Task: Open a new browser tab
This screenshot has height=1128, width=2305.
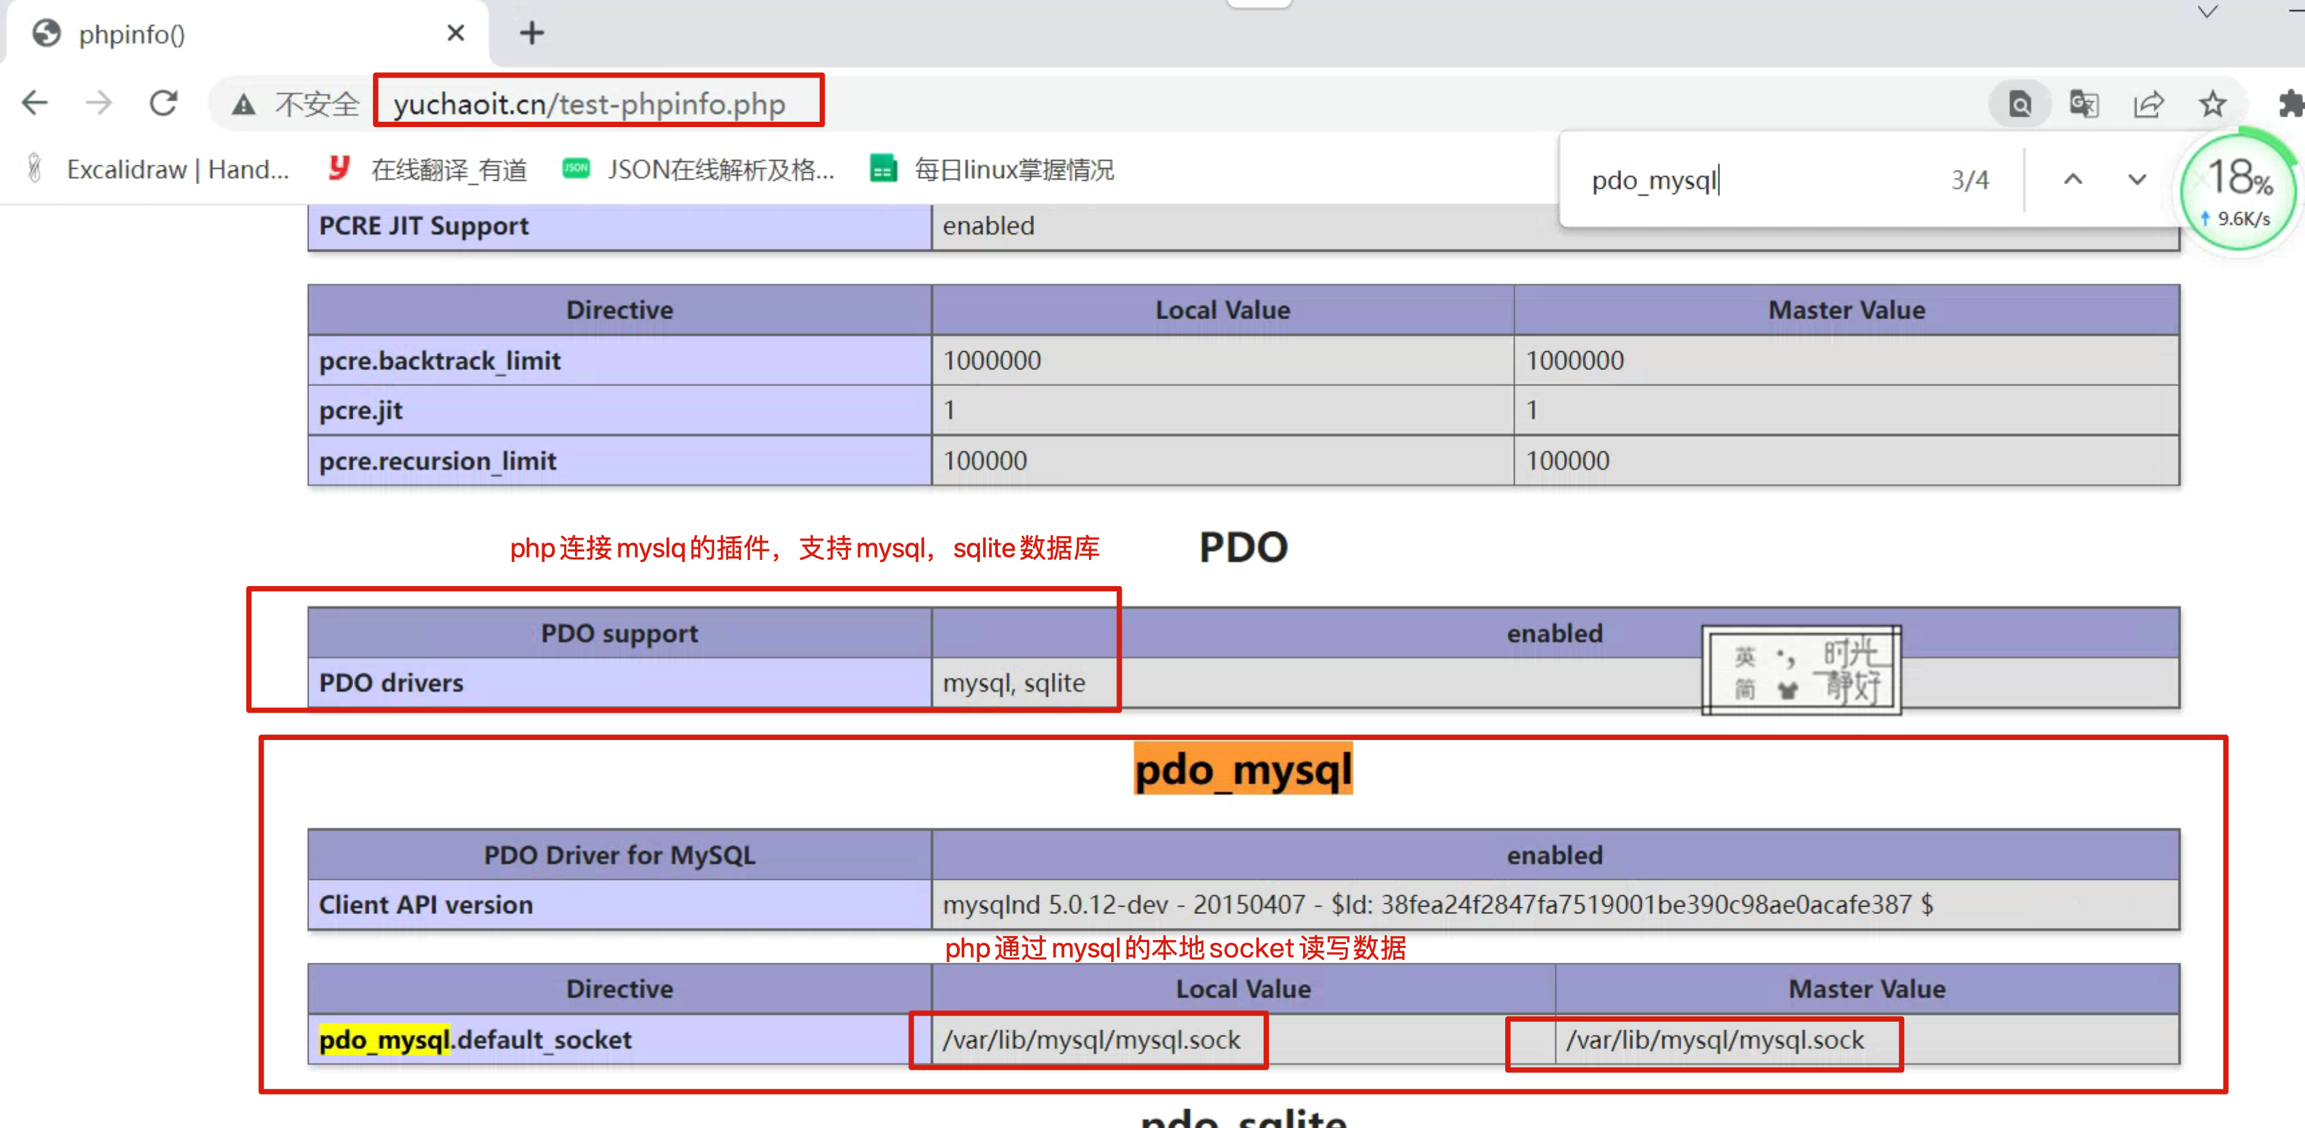Action: tap(531, 34)
